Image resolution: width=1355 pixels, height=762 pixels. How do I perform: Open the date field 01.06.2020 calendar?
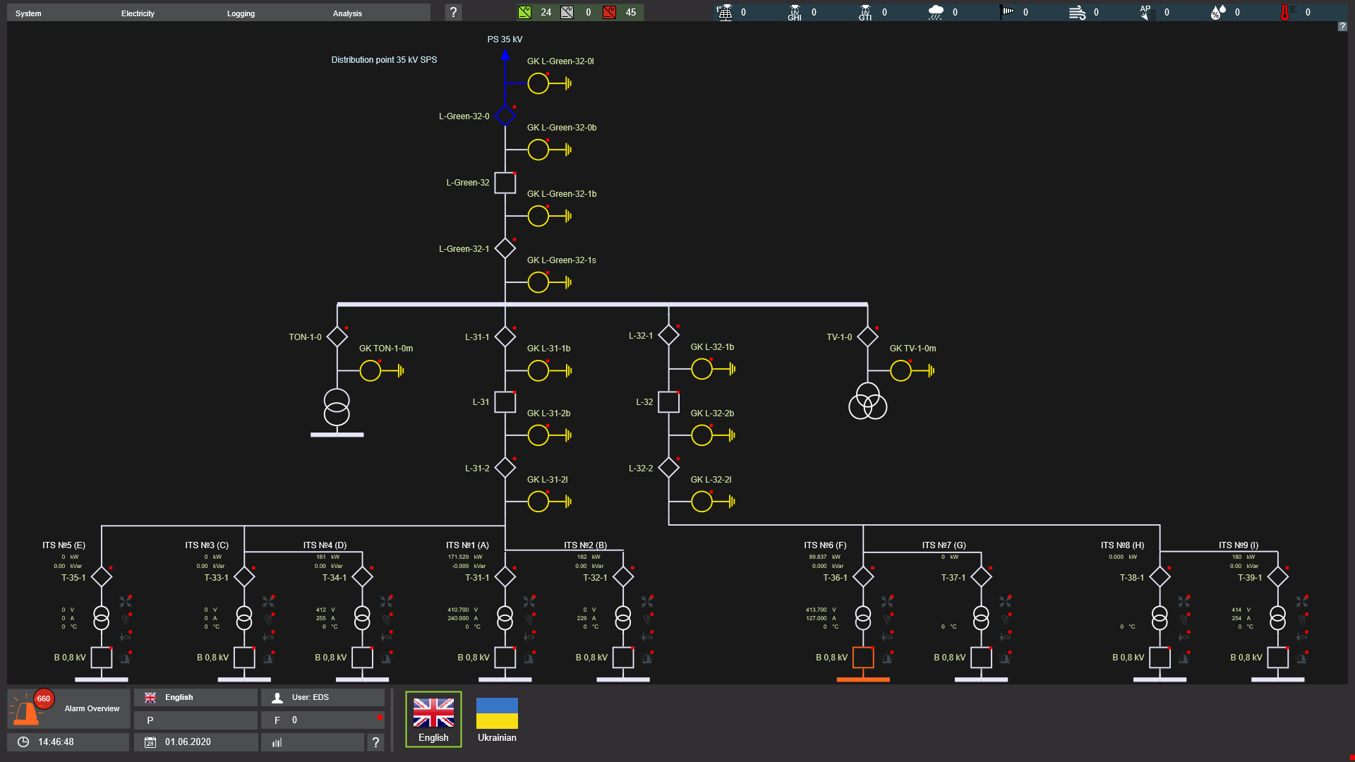(x=195, y=742)
